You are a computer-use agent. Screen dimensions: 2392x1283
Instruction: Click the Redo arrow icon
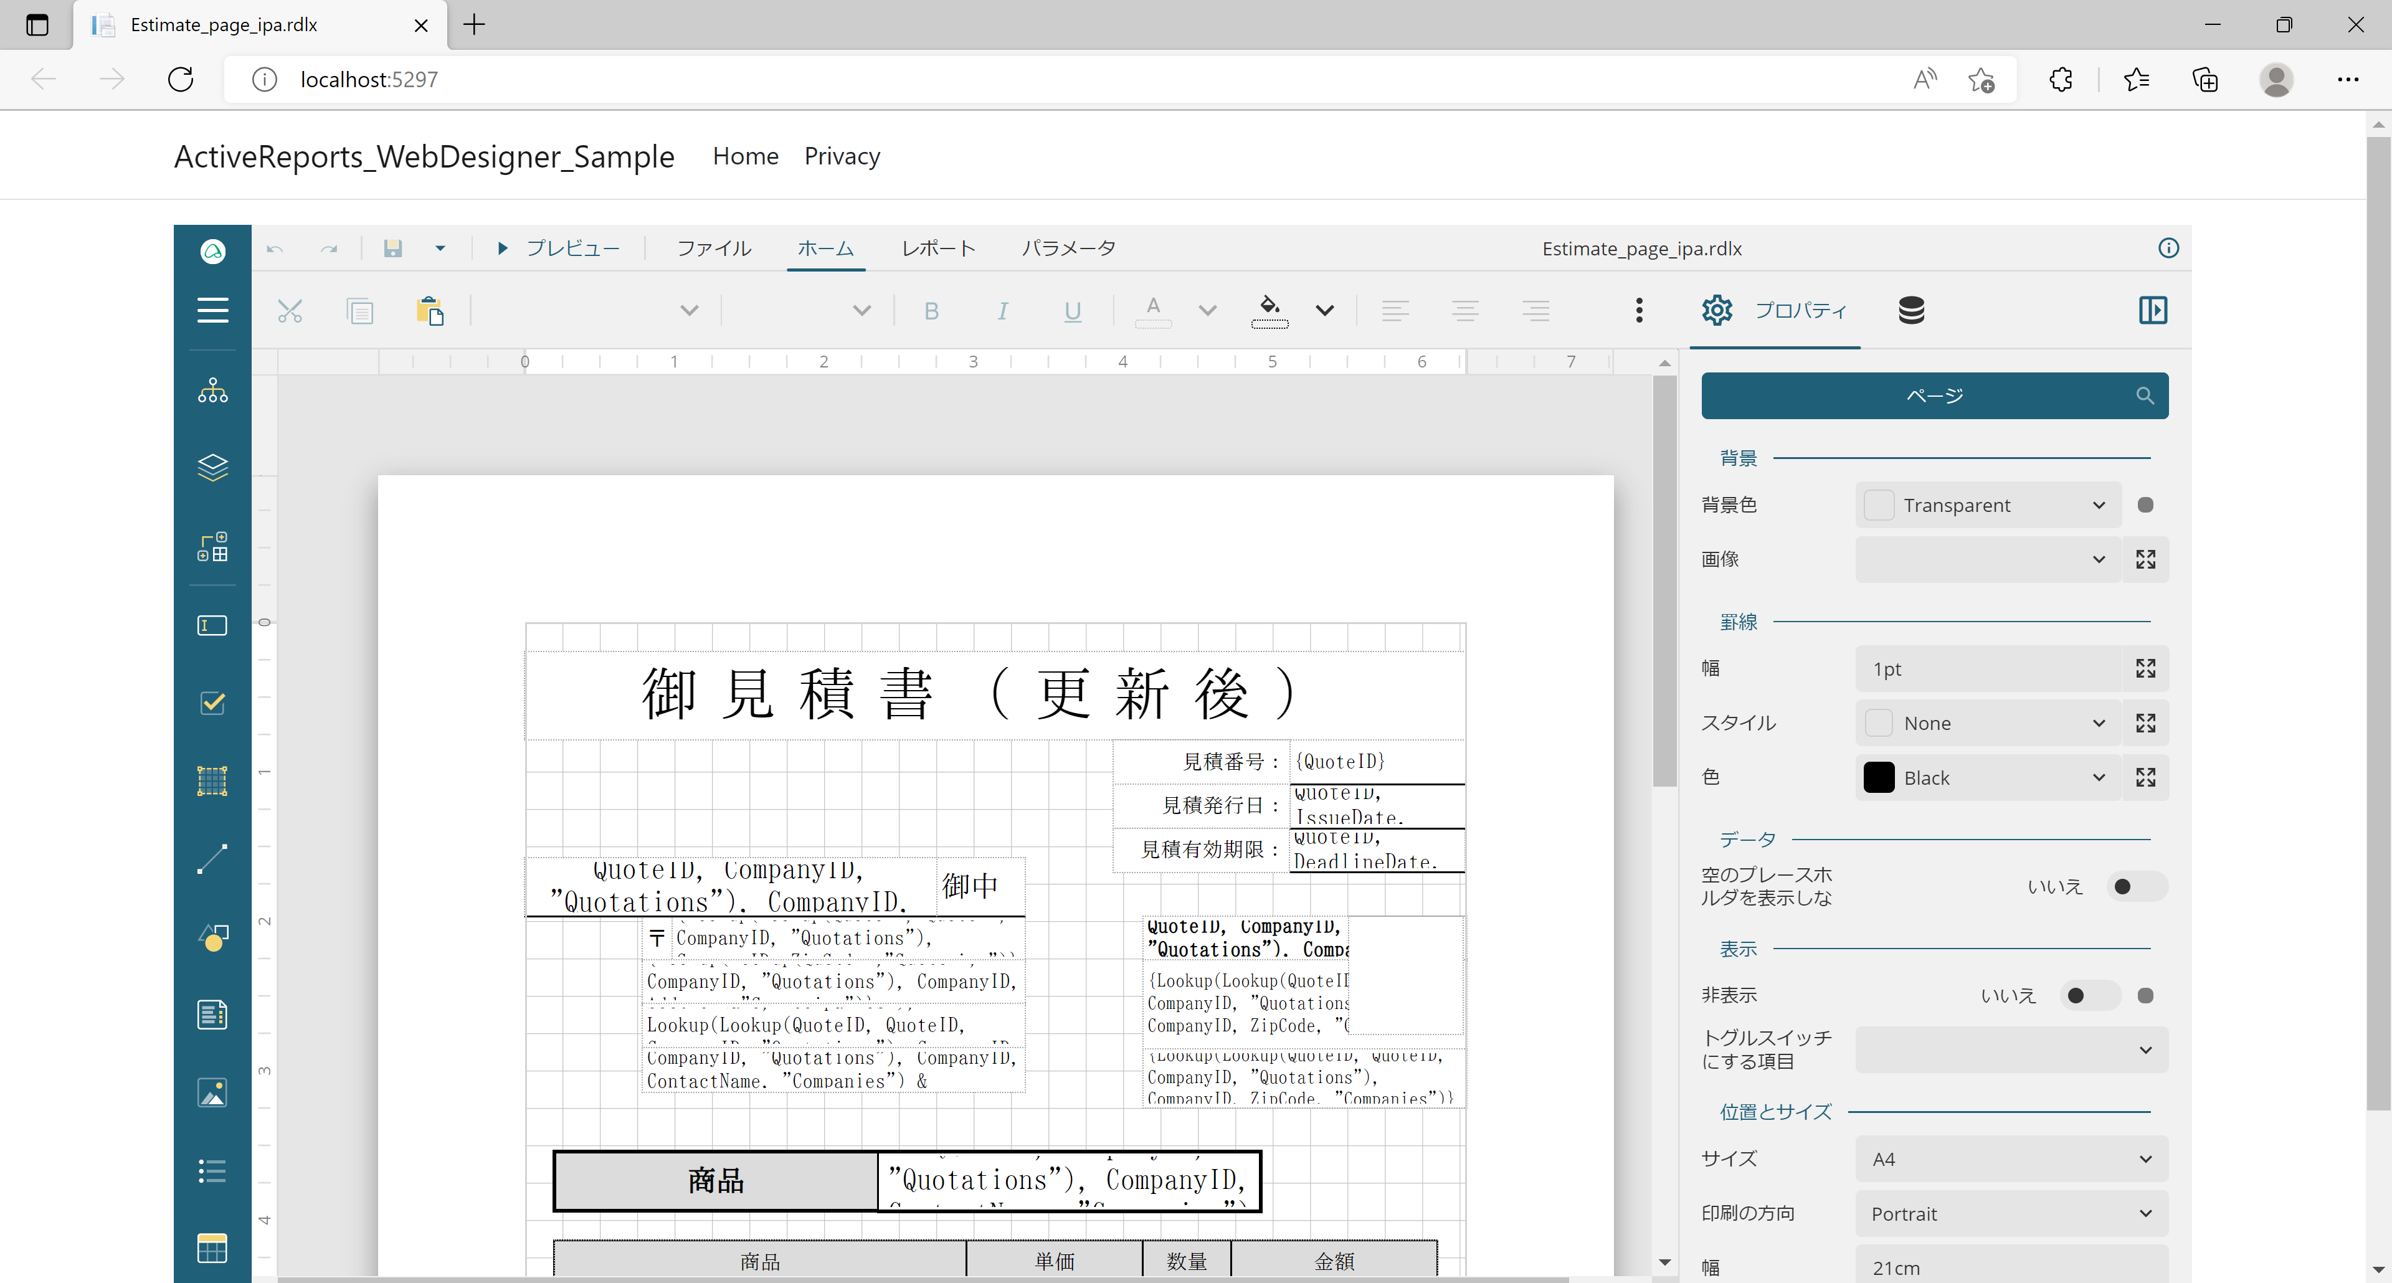(329, 248)
